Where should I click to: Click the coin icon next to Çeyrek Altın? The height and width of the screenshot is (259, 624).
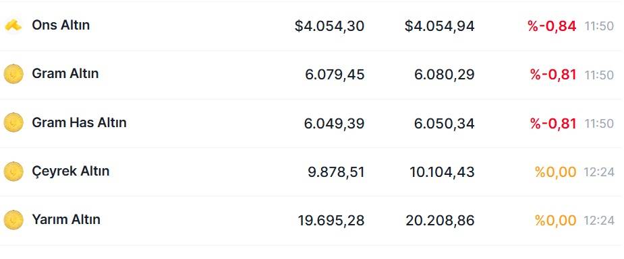13,172
